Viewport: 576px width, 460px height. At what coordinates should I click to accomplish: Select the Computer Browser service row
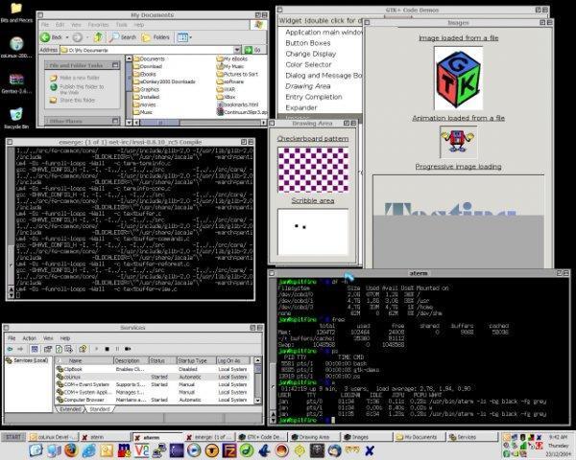[152, 400]
